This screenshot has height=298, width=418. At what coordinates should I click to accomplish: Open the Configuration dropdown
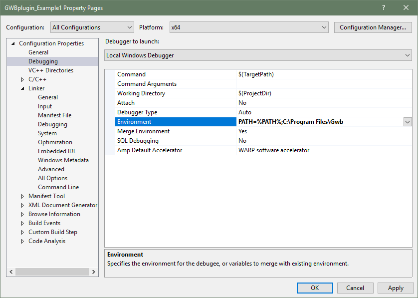pos(92,27)
